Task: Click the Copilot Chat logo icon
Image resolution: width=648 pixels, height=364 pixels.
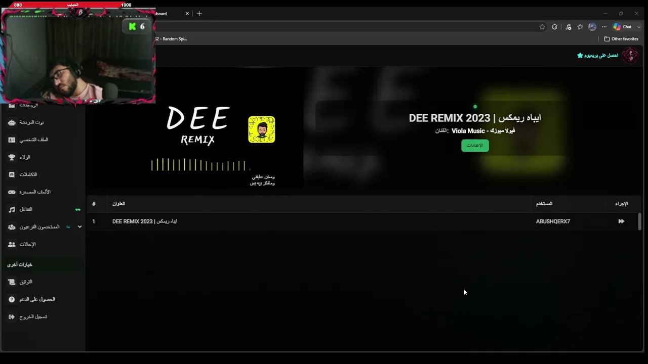Action: click(617, 27)
